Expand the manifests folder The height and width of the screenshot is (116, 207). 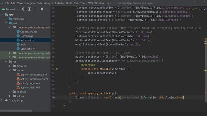tap(6, 19)
